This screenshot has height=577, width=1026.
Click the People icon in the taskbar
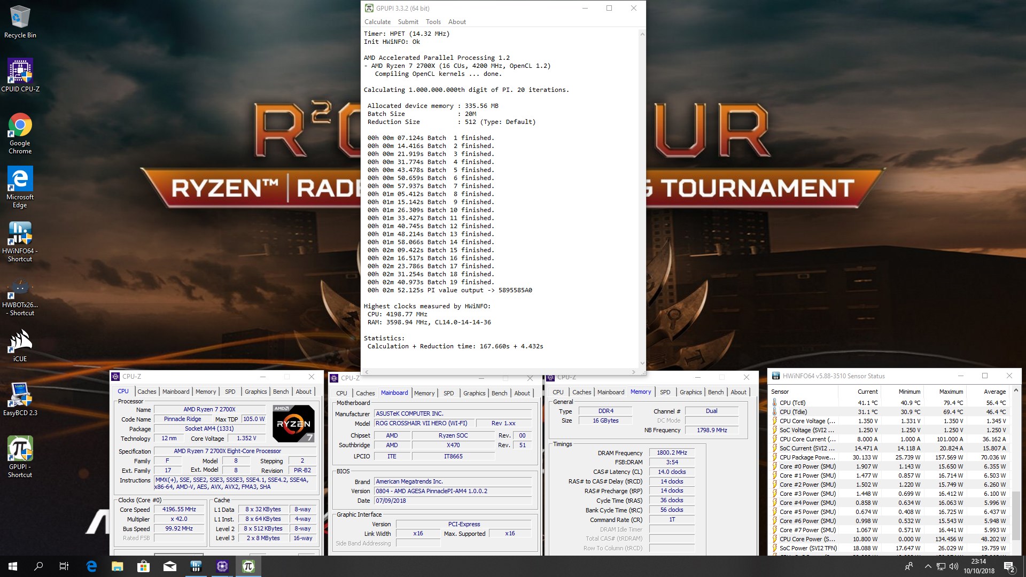pyautogui.click(x=909, y=566)
